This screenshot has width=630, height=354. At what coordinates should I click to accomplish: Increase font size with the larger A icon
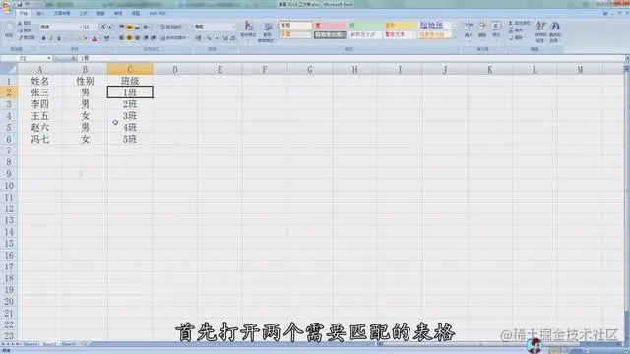click(102, 27)
